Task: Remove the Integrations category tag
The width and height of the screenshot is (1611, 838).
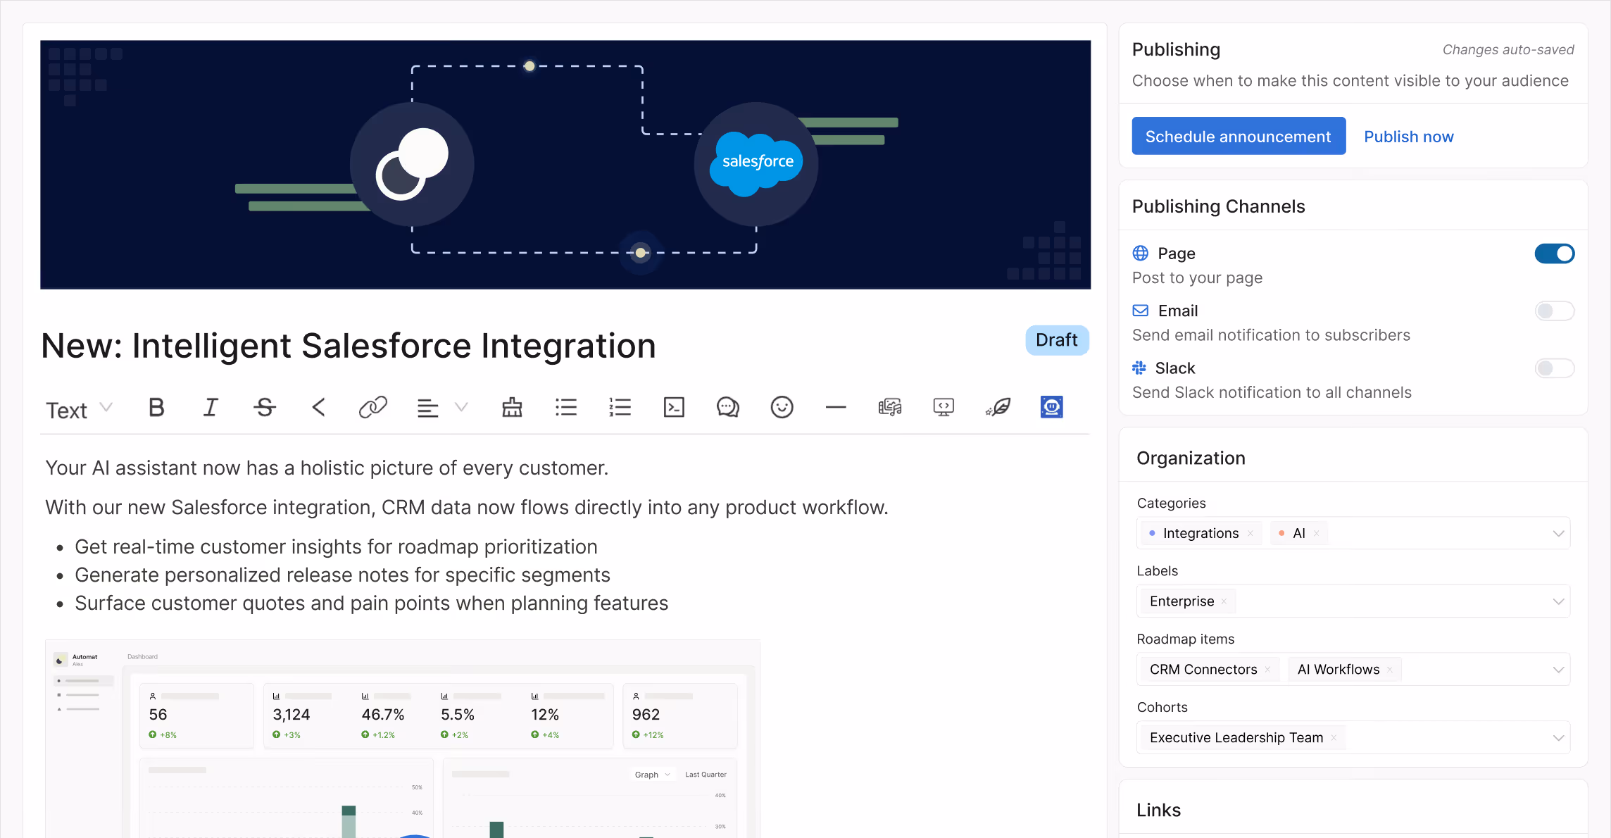Action: pyautogui.click(x=1250, y=533)
